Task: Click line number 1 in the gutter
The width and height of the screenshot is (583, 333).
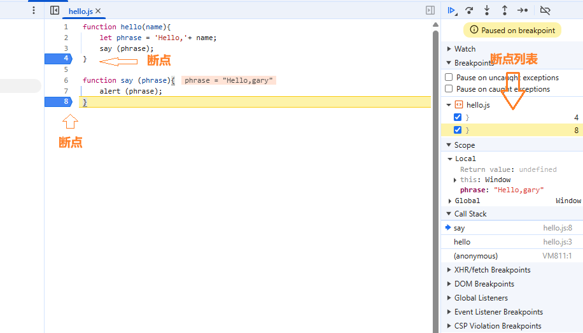Action: 66,27
